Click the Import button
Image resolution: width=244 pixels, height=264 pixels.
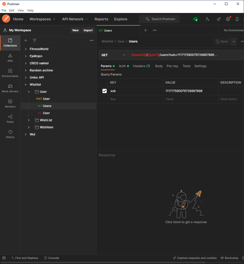click(88, 30)
